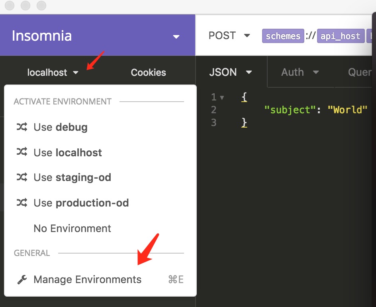Open the Cookies manager
Screen dimensions: 376x307
(148, 73)
